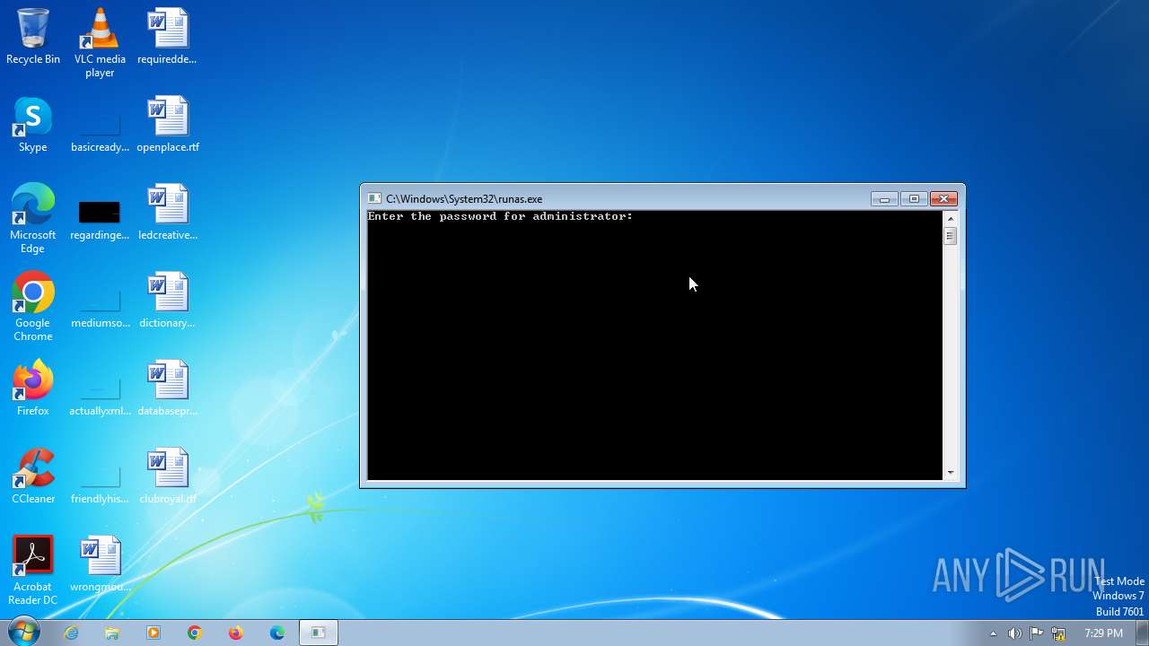Open the clock showing 7:29 PM
Viewport: 1149px width, 646px height.
pos(1103,633)
